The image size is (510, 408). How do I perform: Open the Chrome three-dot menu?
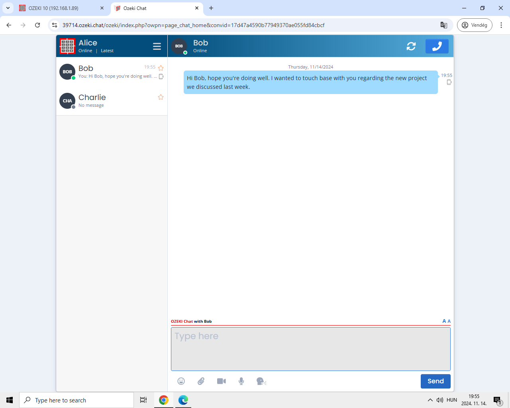[x=501, y=25]
